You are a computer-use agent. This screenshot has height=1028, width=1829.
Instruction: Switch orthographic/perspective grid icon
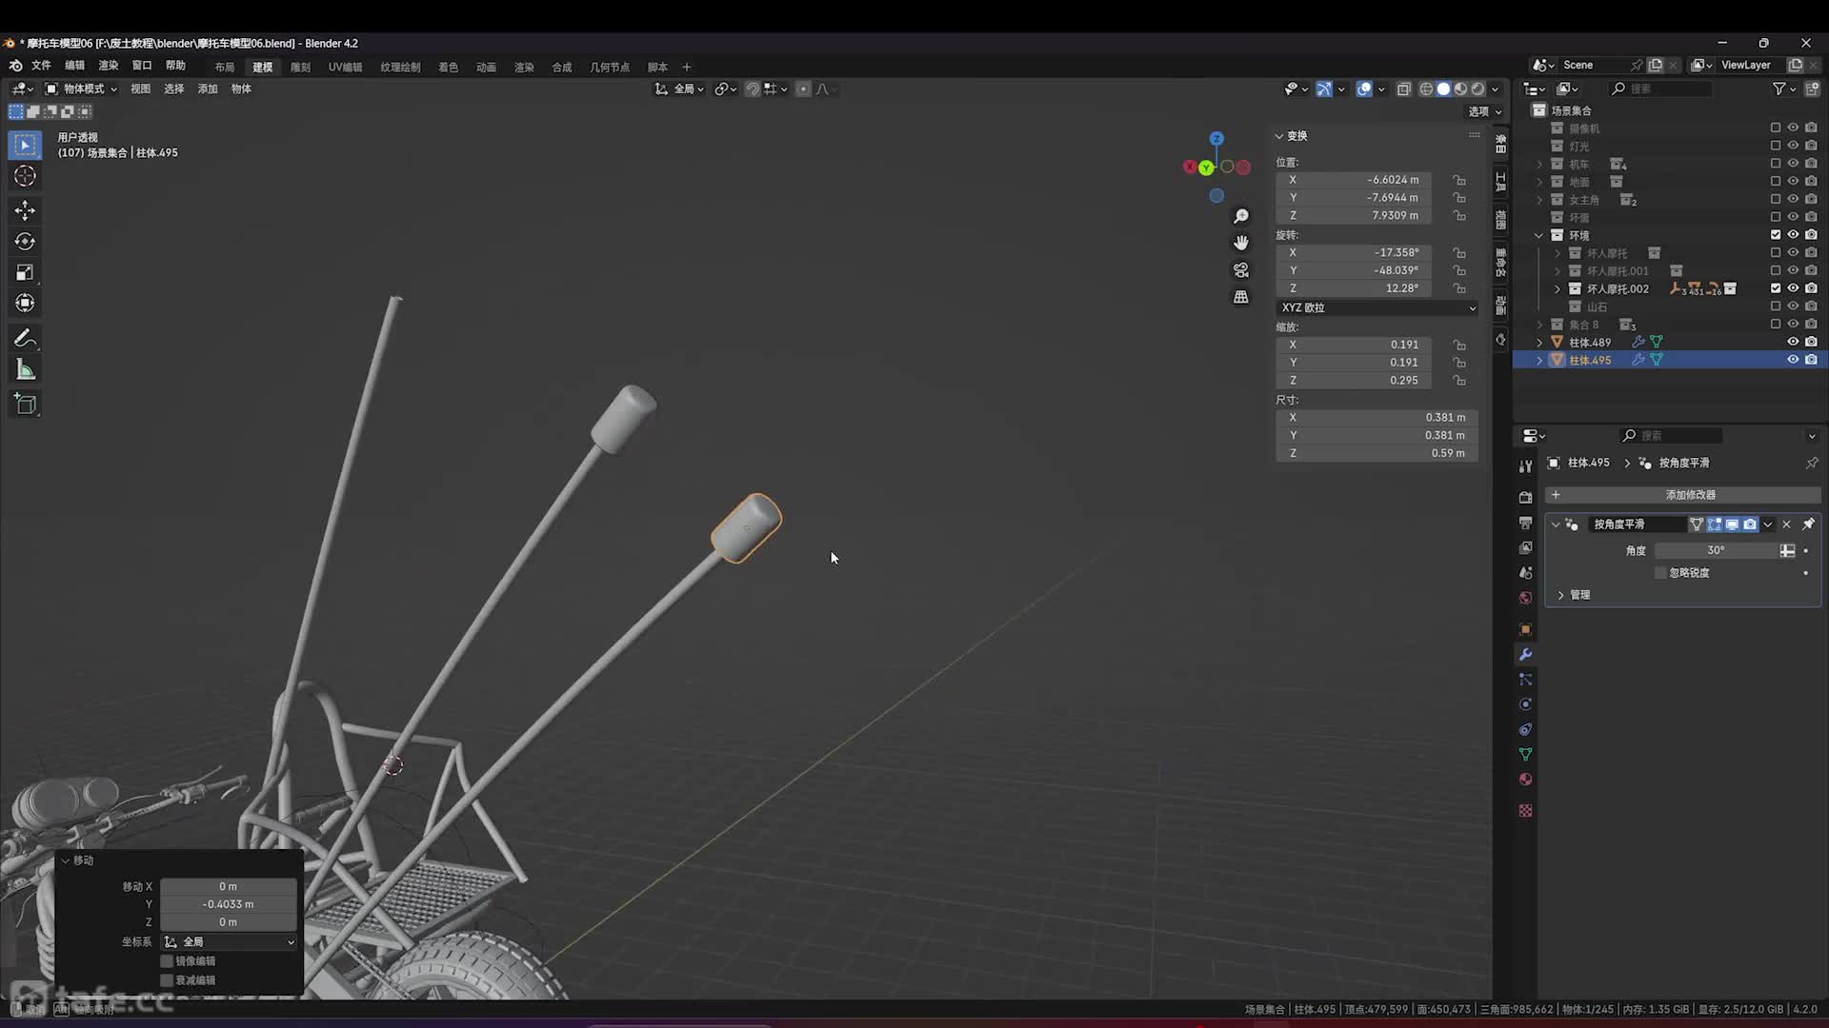pyautogui.click(x=1240, y=297)
